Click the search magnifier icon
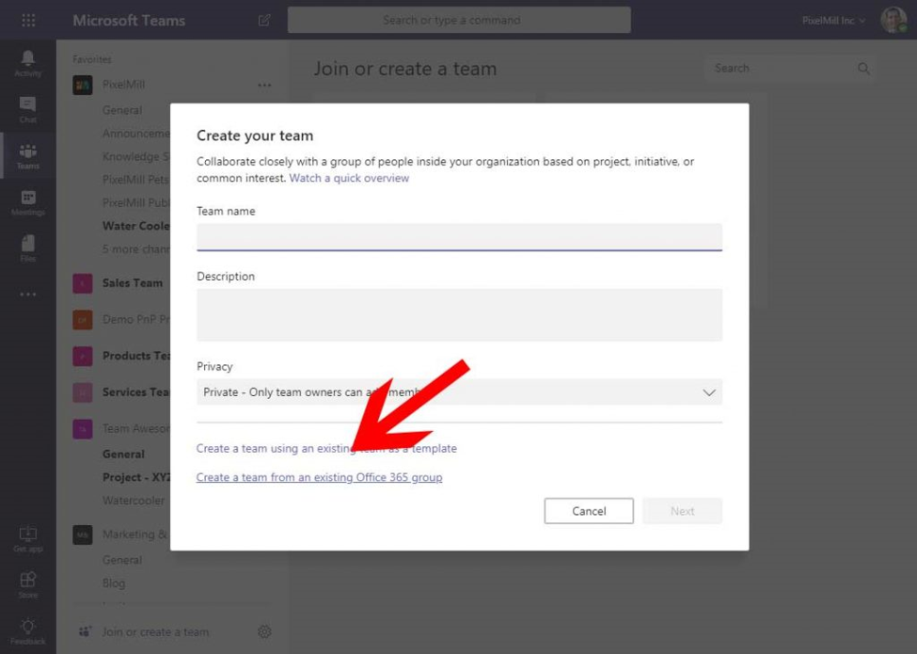 863,69
